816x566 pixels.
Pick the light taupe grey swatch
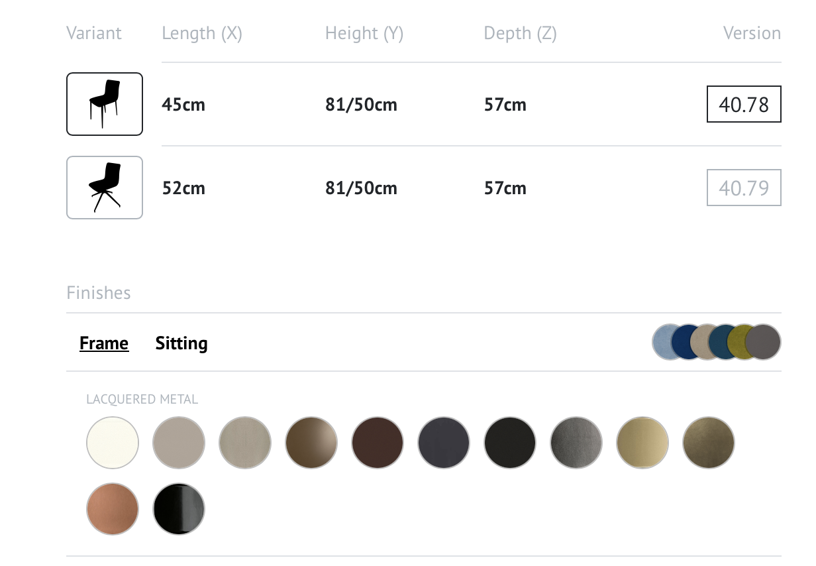179,443
